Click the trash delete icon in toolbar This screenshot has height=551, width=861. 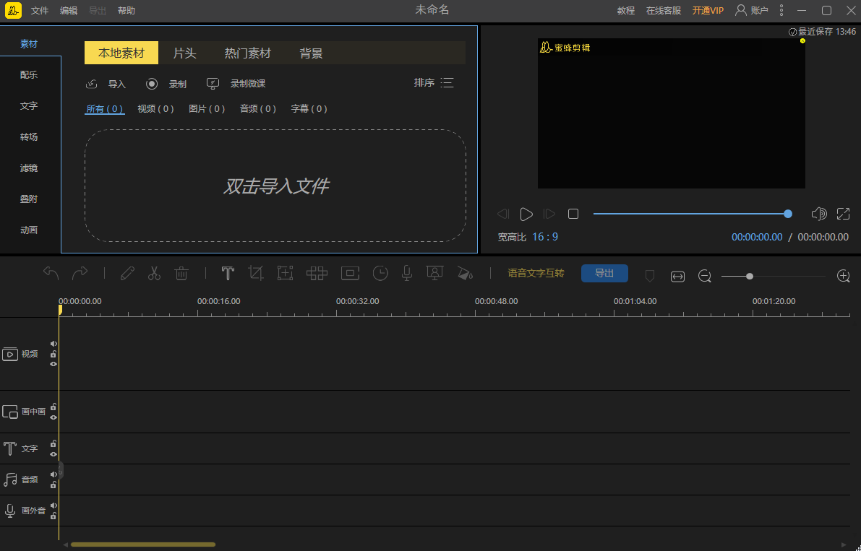pyautogui.click(x=181, y=274)
